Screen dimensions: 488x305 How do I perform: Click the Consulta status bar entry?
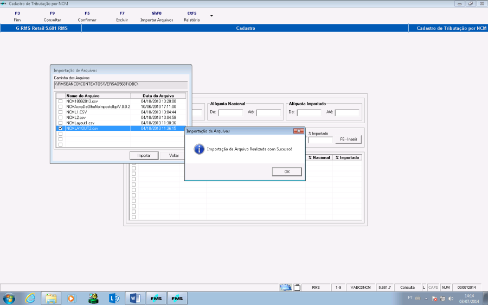pos(407,288)
